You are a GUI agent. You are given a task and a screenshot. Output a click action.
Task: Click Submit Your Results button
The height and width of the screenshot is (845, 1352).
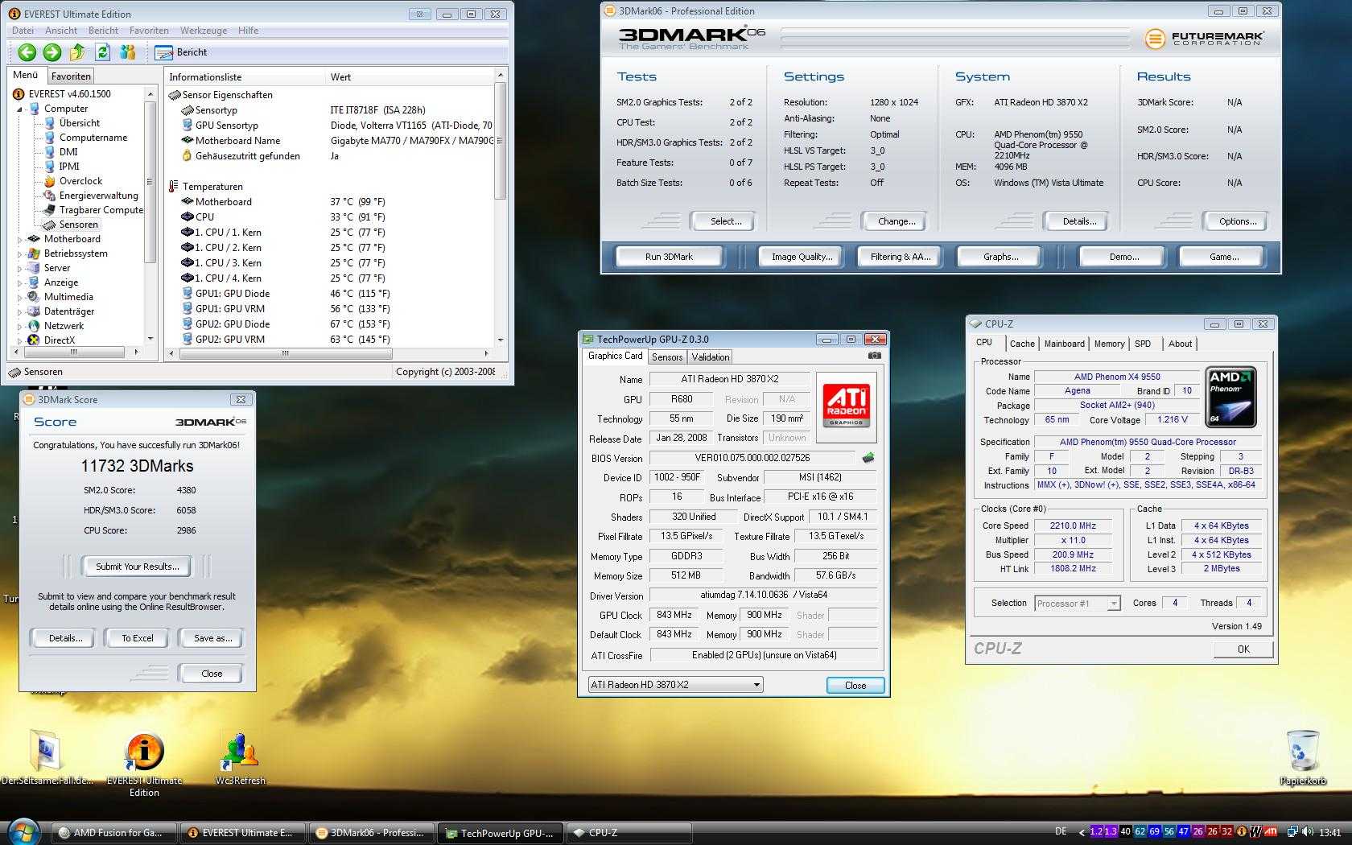pos(137,567)
